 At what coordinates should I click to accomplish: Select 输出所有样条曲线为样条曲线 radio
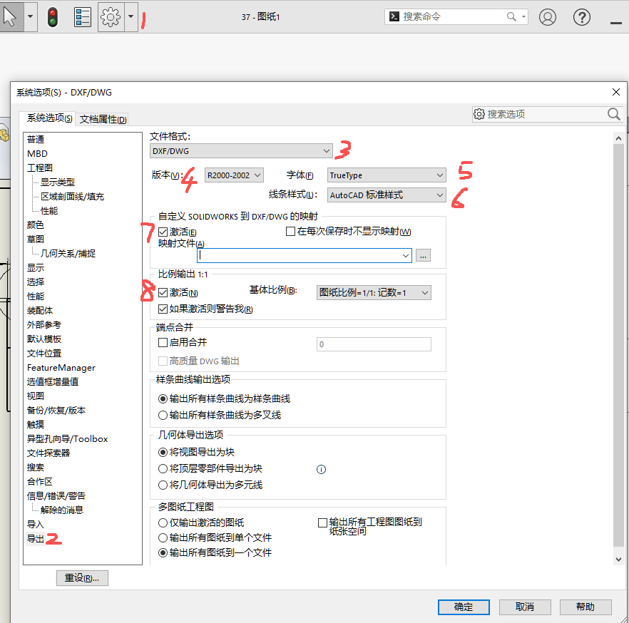(163, 399)
